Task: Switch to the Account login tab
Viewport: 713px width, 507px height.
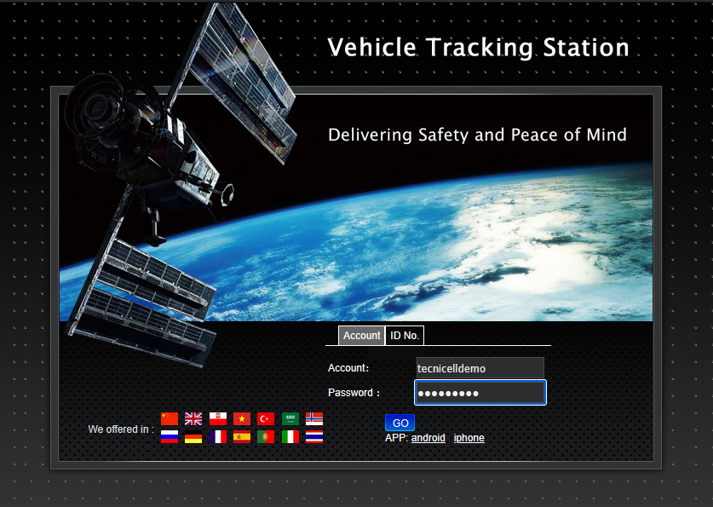Action: 361,336
